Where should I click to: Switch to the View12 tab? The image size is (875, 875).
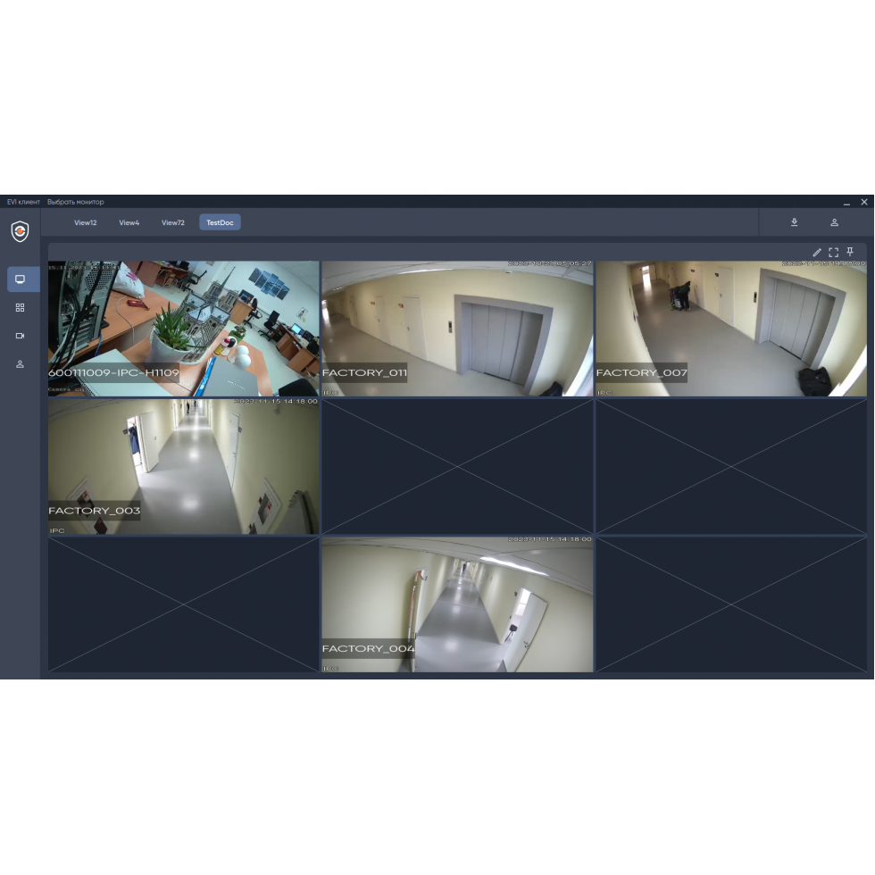pyautogui.click(x=86, y=222)
